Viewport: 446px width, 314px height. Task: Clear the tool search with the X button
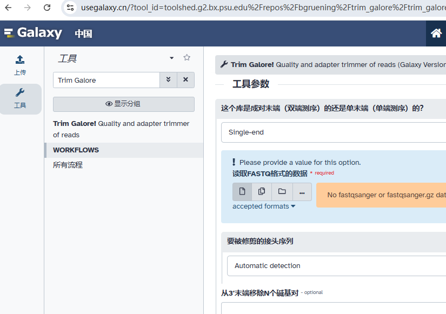pos(186,80)
